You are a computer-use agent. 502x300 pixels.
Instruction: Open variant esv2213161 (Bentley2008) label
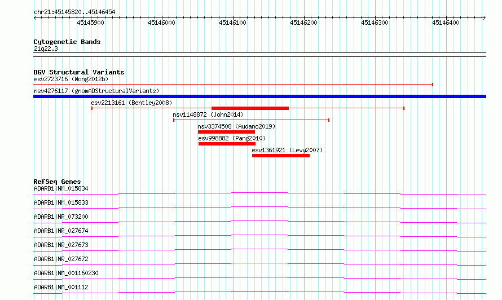tap(131, 103)
